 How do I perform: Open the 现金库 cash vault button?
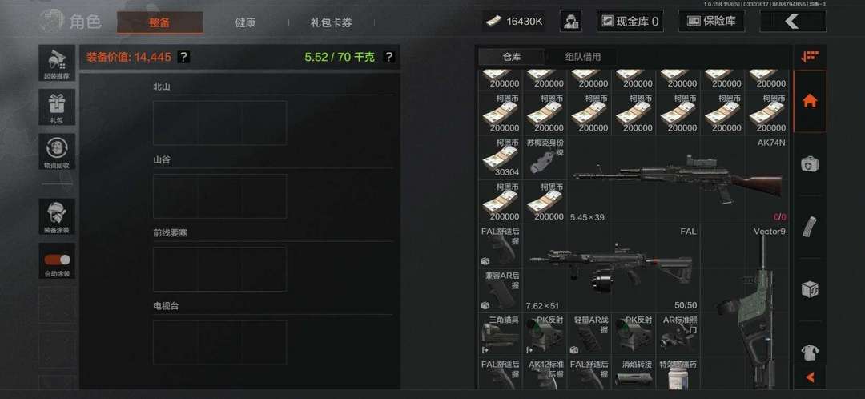630,22
